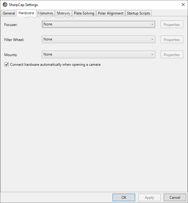This screenshot has width=188, height=203.
Task: Switch to Polar Alignment tab
Action: 111,13
